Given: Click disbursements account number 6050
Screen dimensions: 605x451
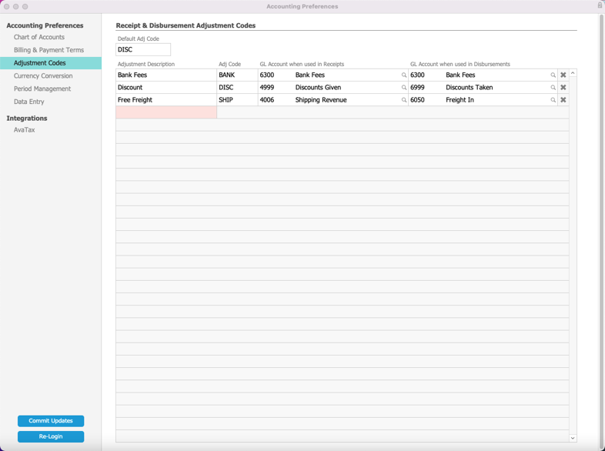Looking at the screenshot, I should click(417, 100).
